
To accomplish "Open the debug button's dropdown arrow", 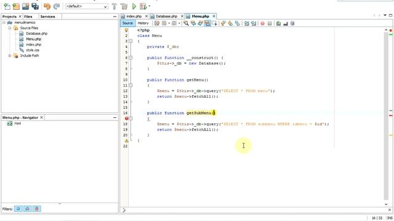I will pos(150,6).
